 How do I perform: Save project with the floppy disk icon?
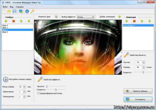14,11
